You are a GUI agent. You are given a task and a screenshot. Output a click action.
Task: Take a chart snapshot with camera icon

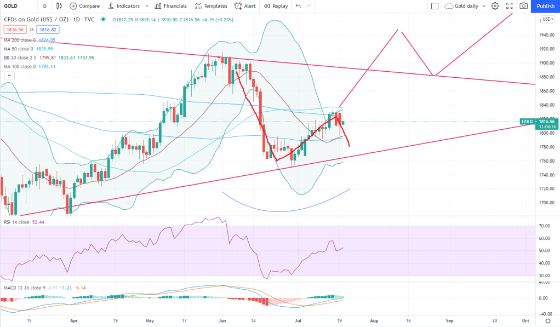[524, 6]
